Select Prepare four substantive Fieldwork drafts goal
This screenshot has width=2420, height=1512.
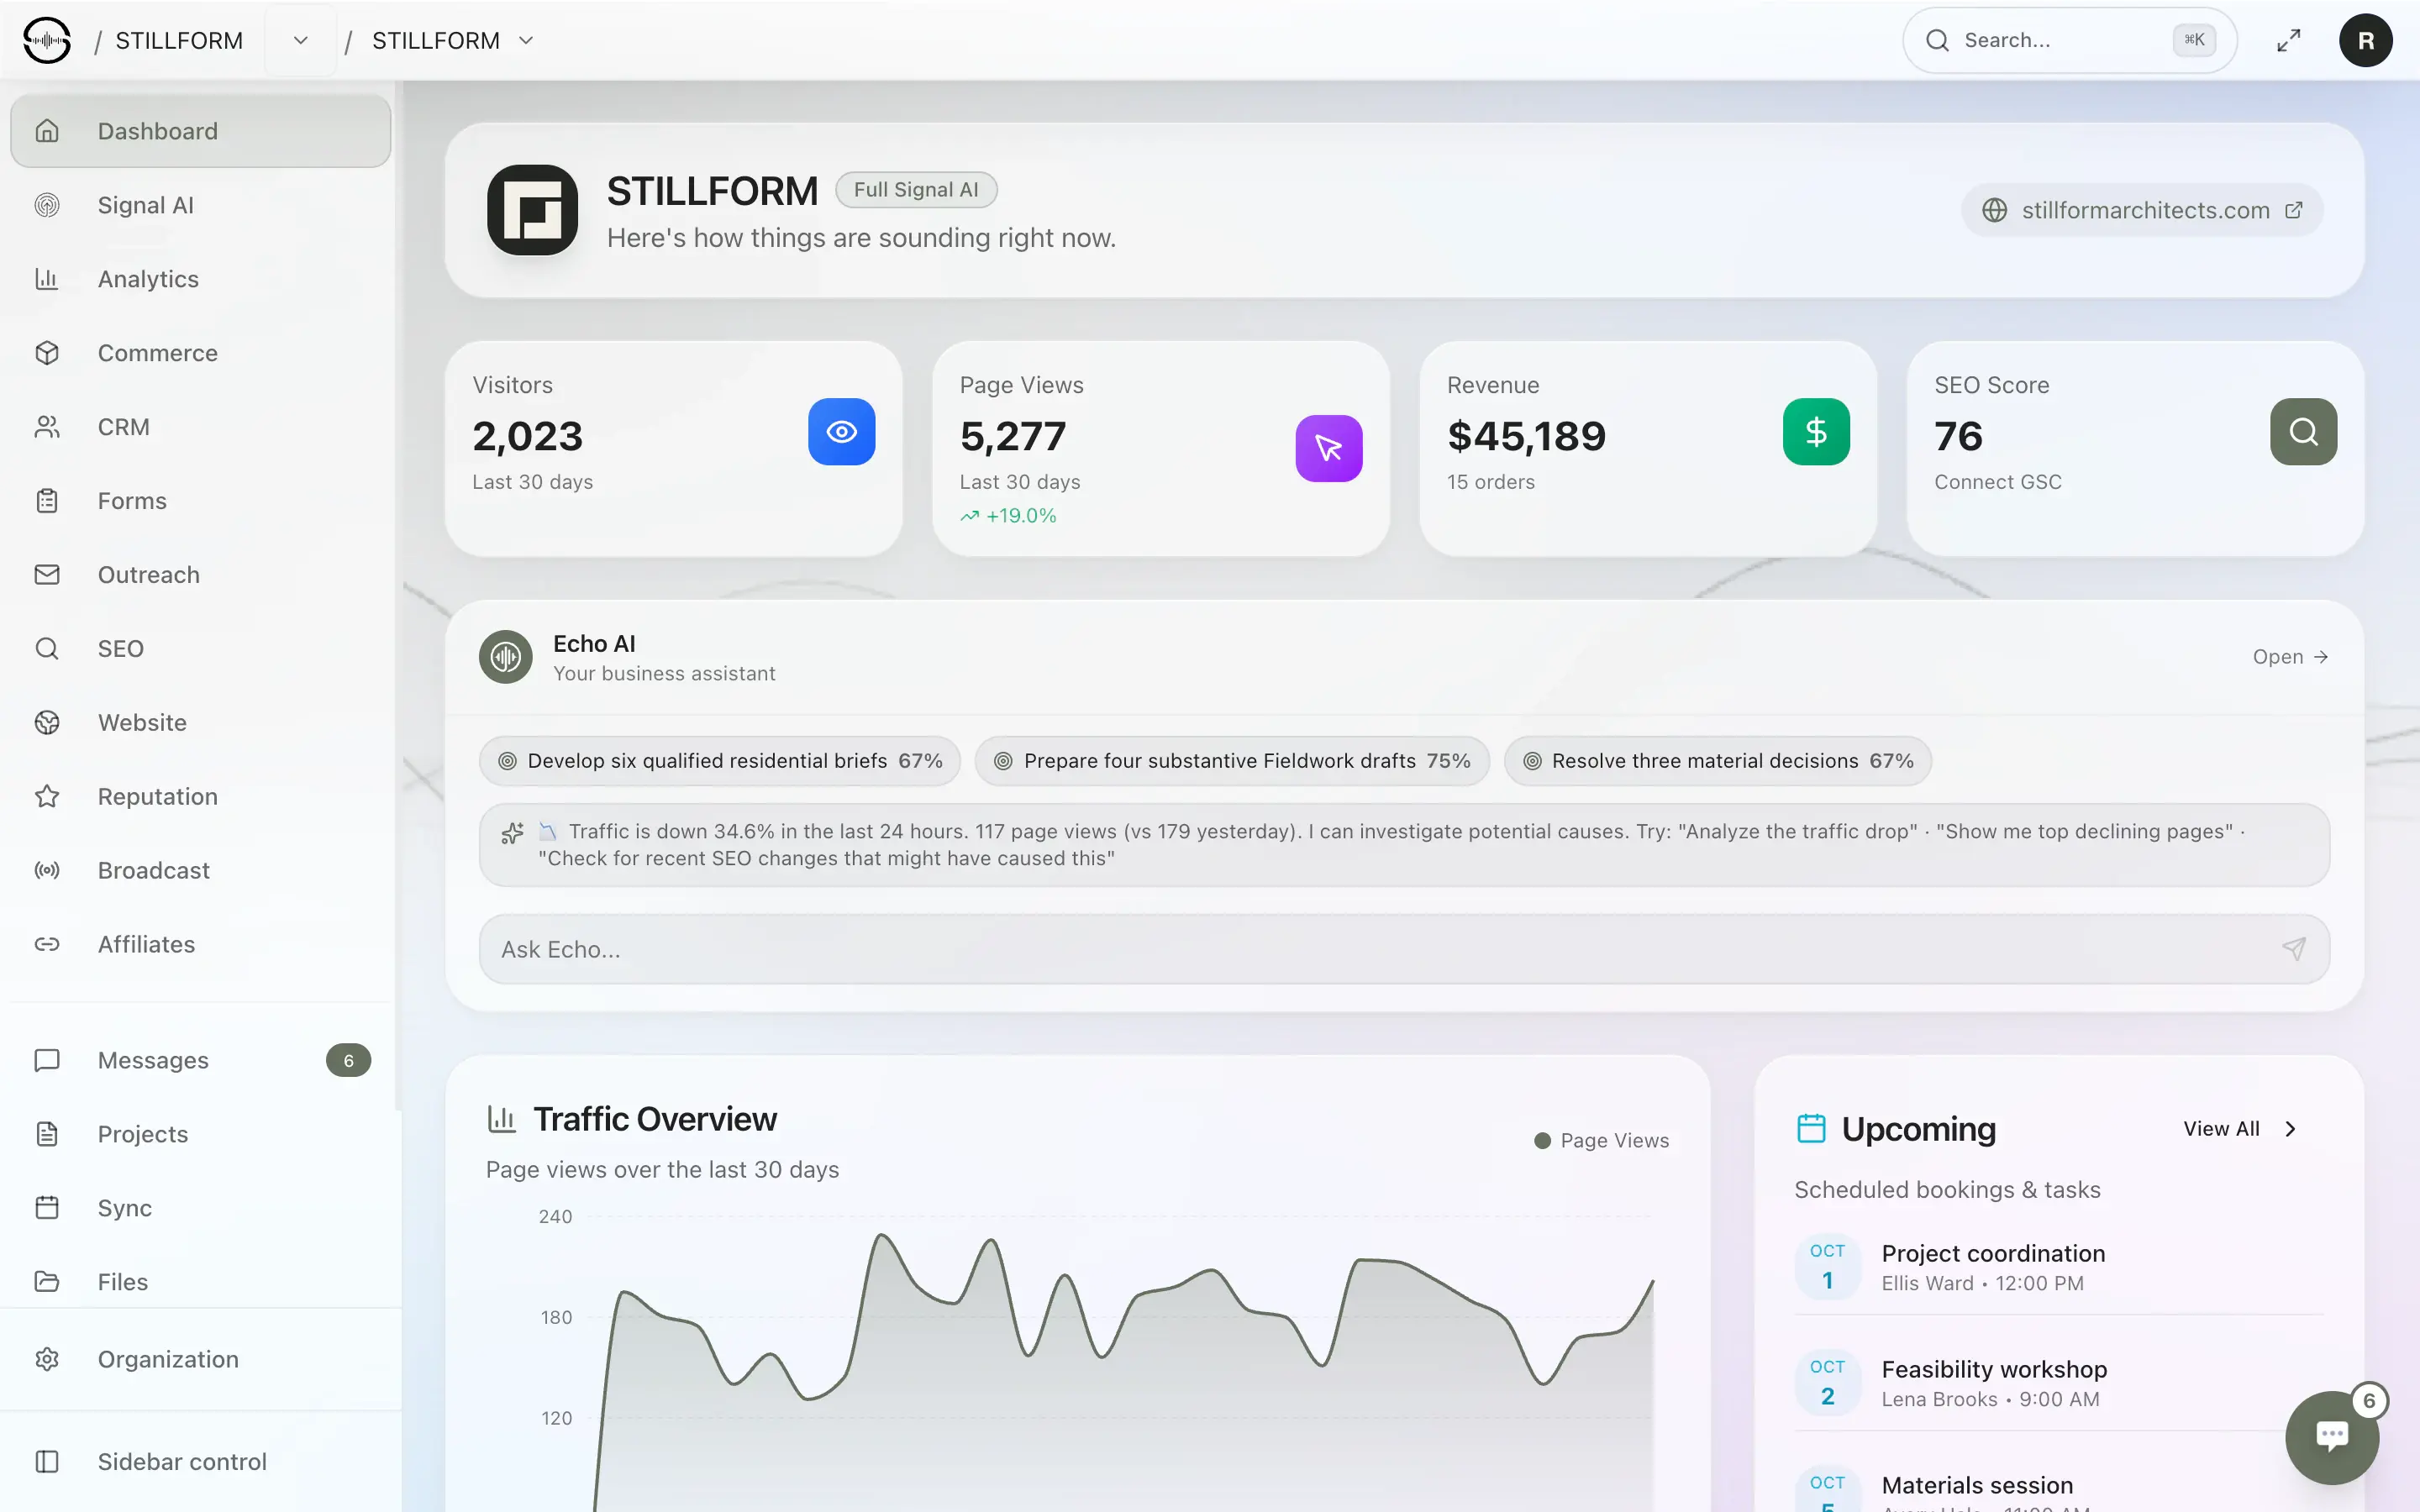(x=1232, y=761)
